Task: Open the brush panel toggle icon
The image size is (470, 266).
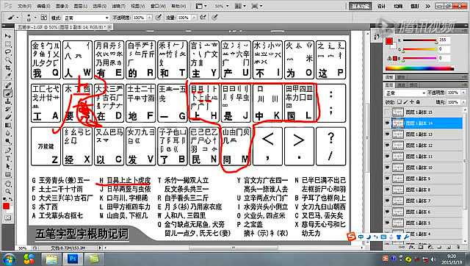Action: (x=44, y=18)
